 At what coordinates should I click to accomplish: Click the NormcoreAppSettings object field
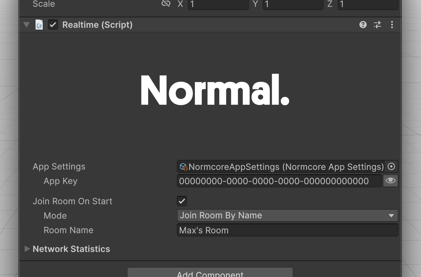[281, 167]
